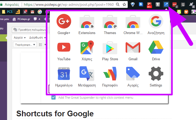The width and height of the screenshot is (196, 120).
Task: Open PCsteps.gr site link in admin bar
Action: click(21, 19)
